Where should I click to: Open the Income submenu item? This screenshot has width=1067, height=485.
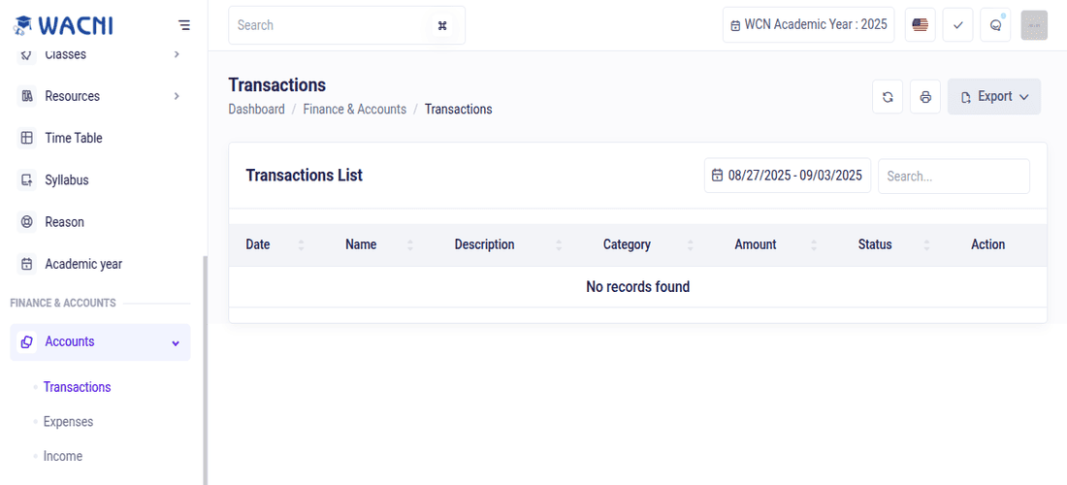pos(63,456)
